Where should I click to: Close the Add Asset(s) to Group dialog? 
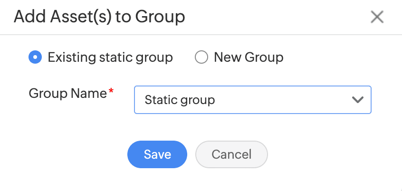tap(377, 17)
